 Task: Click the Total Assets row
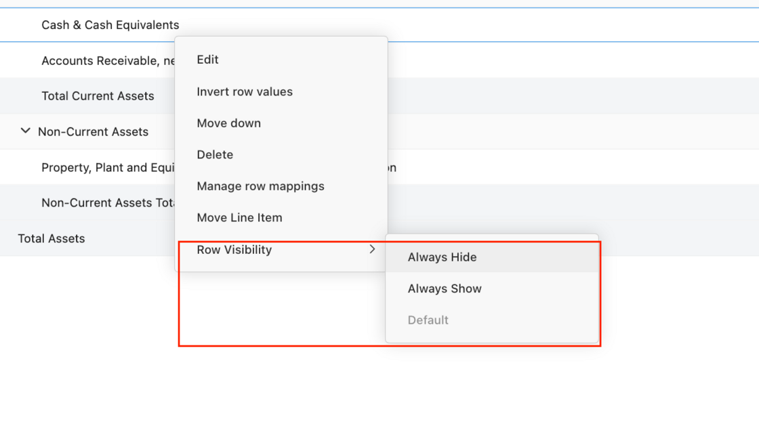[51, 238]
